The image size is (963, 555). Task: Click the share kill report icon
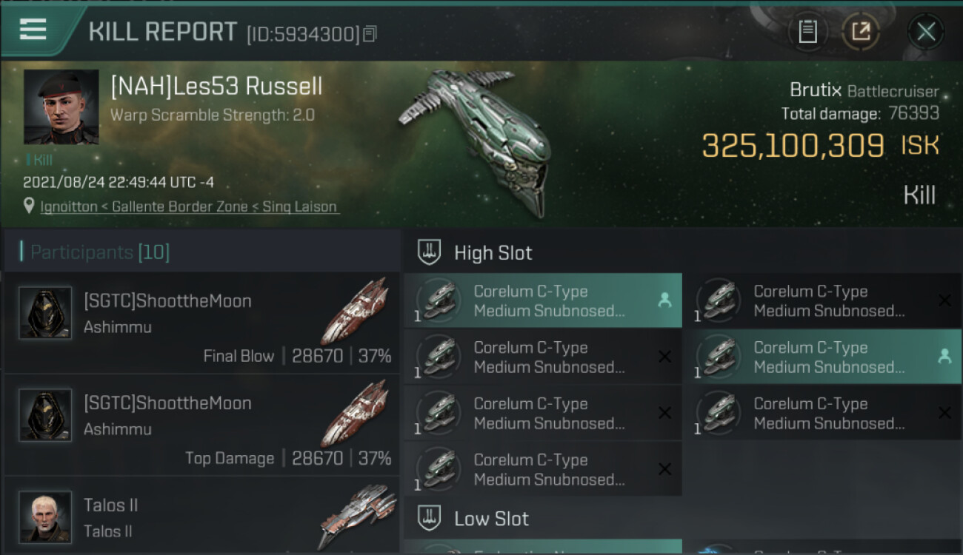point(861,32)
